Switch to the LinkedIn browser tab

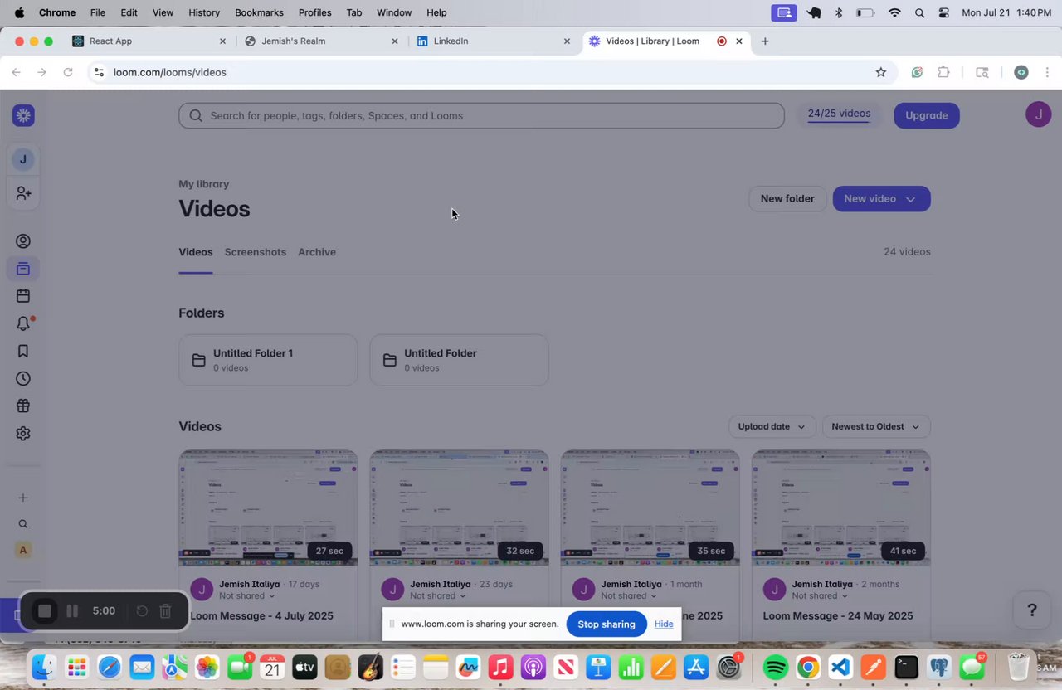pos(494,41)
